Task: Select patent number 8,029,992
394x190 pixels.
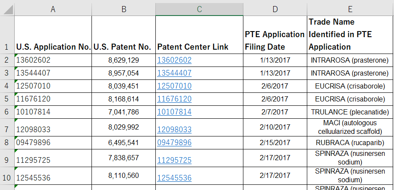Action: [123, 127]
